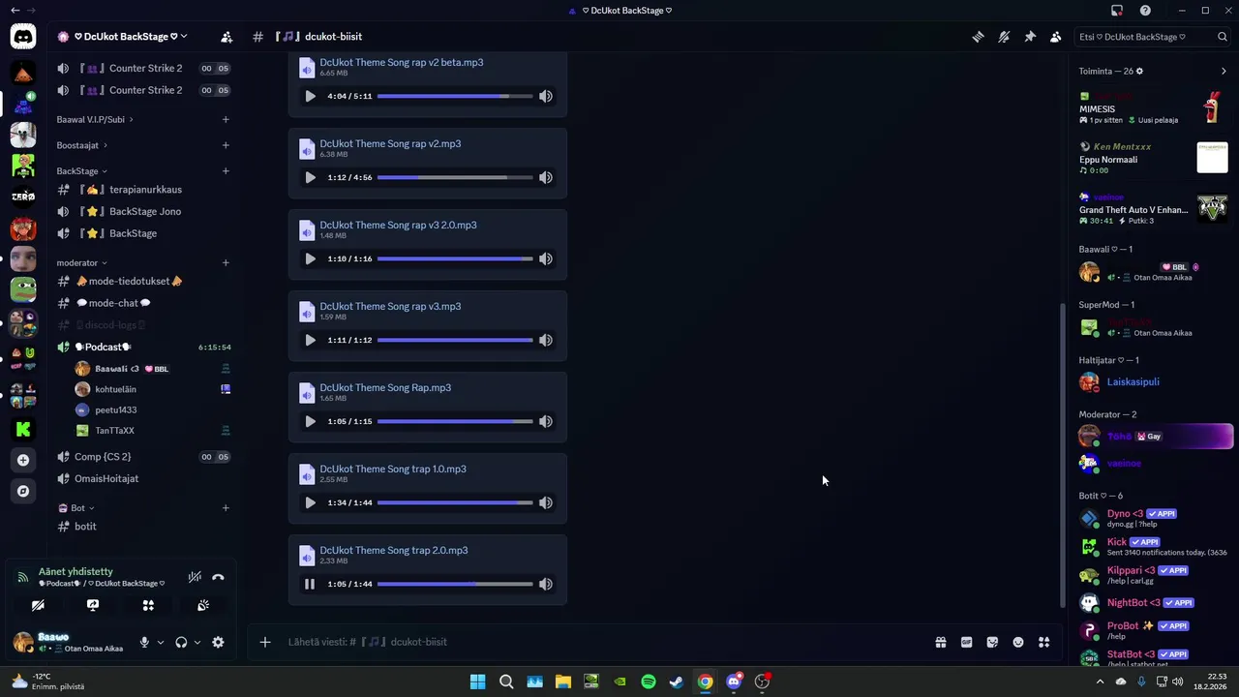
Task: Open user settings gear
Action: pyautogui.click(x=218, y=642)
